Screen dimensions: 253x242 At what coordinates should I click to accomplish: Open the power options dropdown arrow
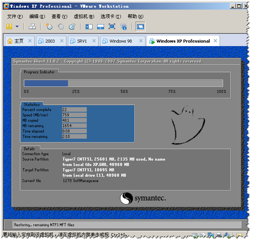pyautogui.click(x=17, y=27)
